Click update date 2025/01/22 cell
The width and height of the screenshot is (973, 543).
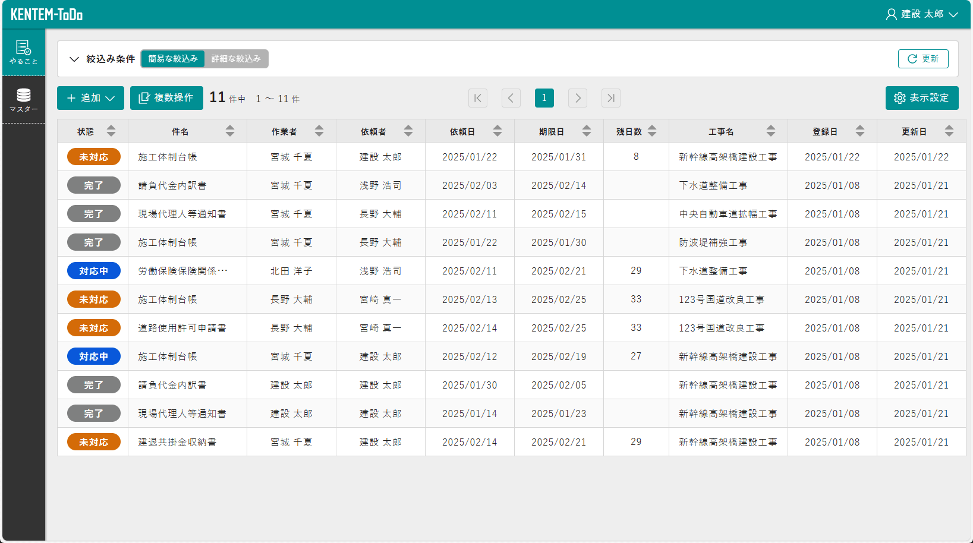point(921,157)
